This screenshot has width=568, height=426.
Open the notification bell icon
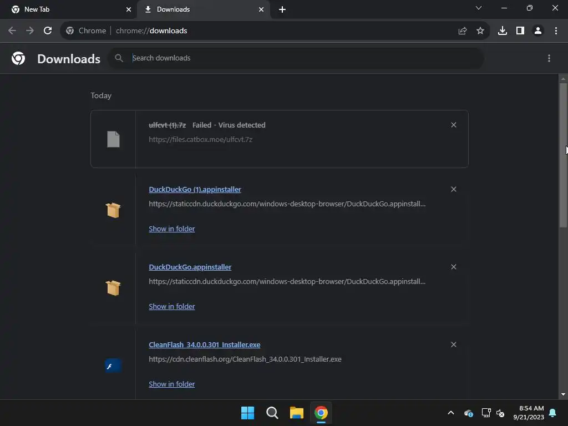click(x=553, y=413)
